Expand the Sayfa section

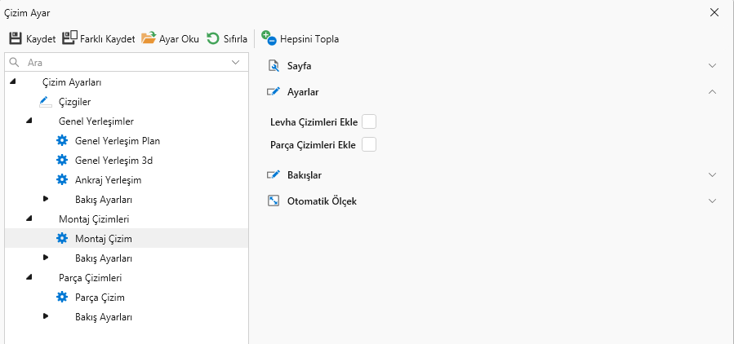click(712, 65)
